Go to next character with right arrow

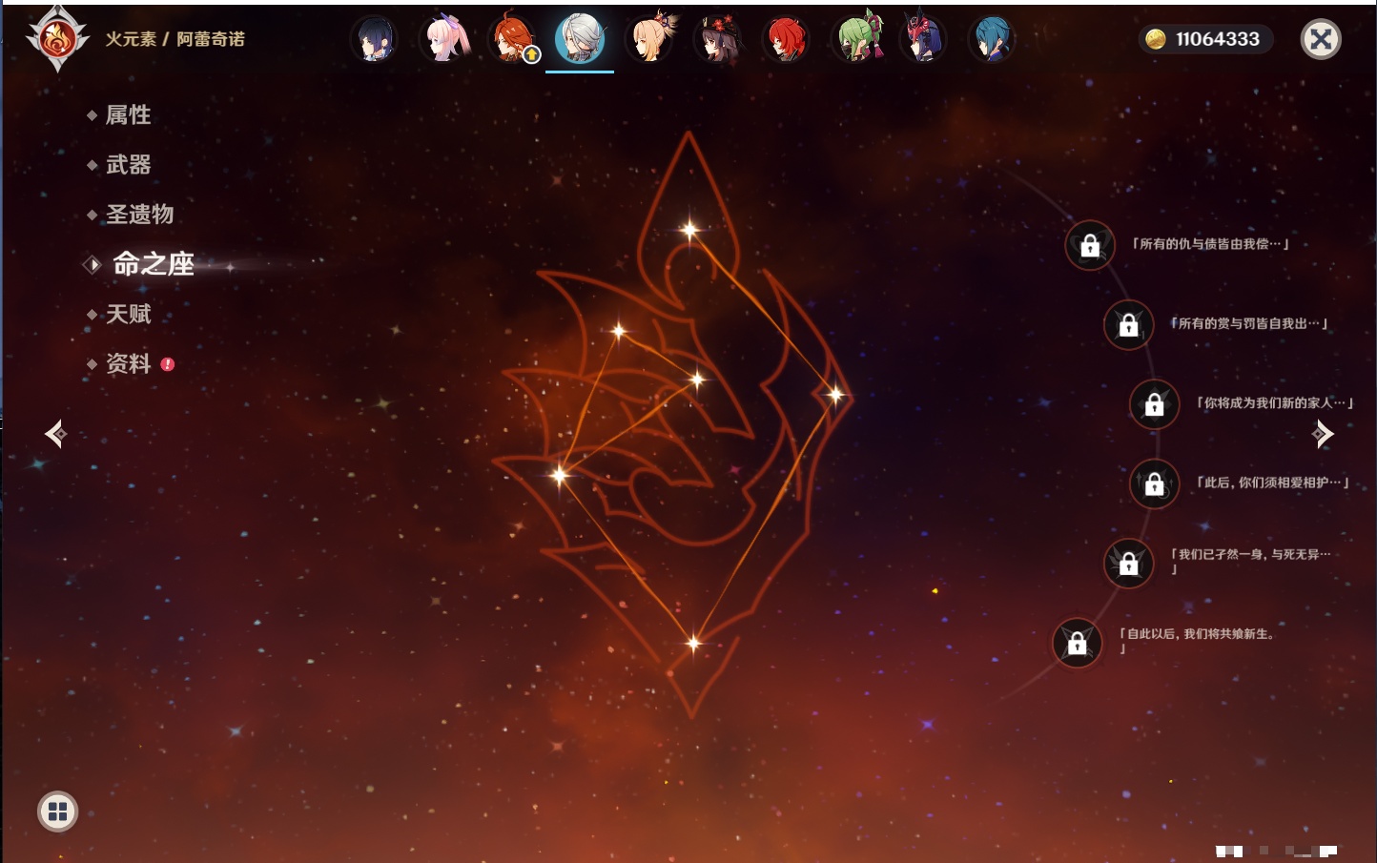click(1323, 434)
